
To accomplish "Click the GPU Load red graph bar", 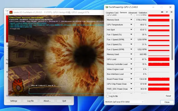I will click(159, 59).
